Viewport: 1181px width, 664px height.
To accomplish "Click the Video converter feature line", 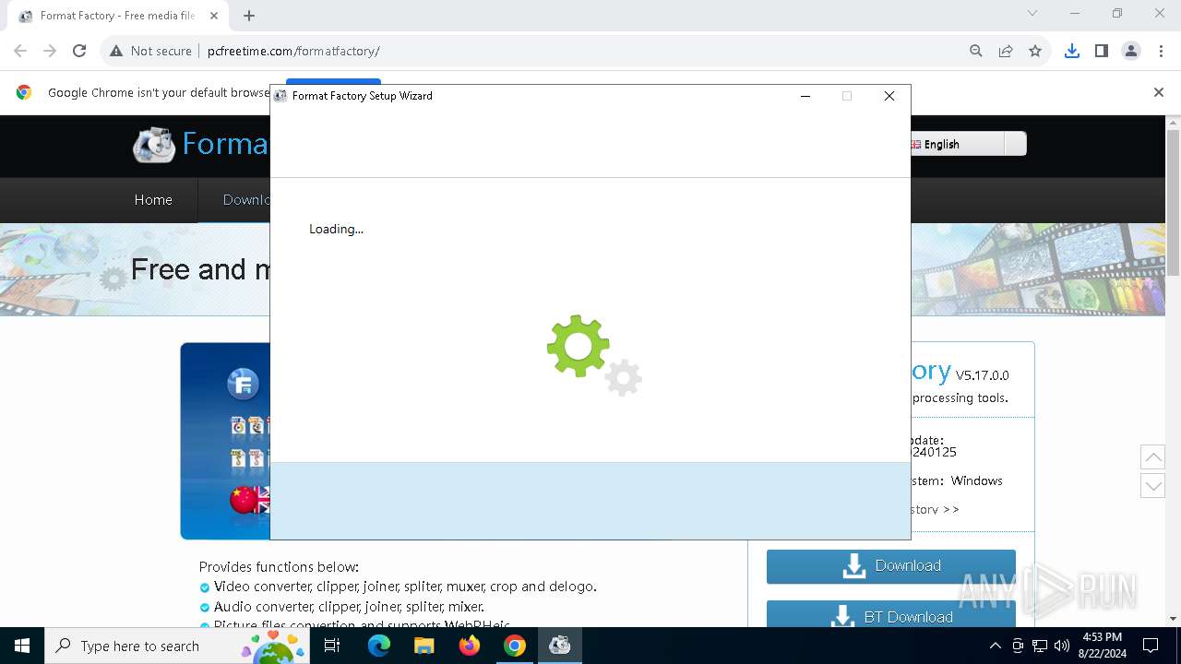I will pos(405,587).
